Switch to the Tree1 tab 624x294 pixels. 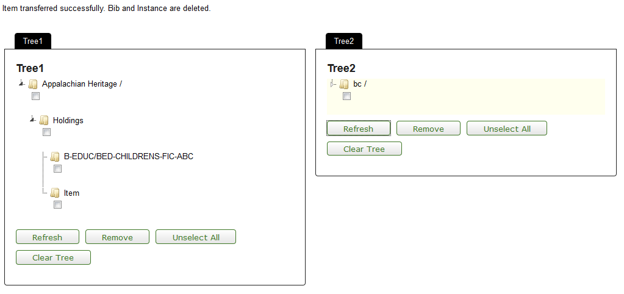pos(33,41)
